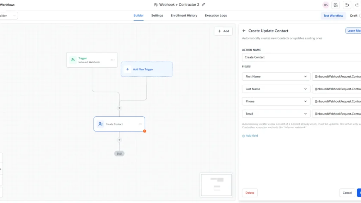This screenshot has height=203, width=361.
Task: Add a step below Create Contact
Action: pos(119,140)
